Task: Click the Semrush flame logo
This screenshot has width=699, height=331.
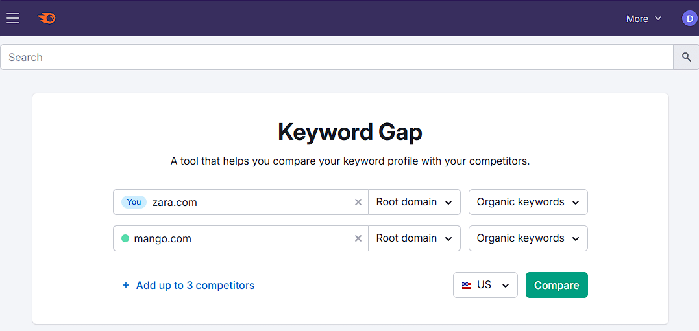Action: point(47,18)
